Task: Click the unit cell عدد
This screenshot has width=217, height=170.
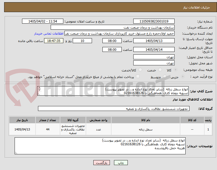Action: click(x=98, y=129)
